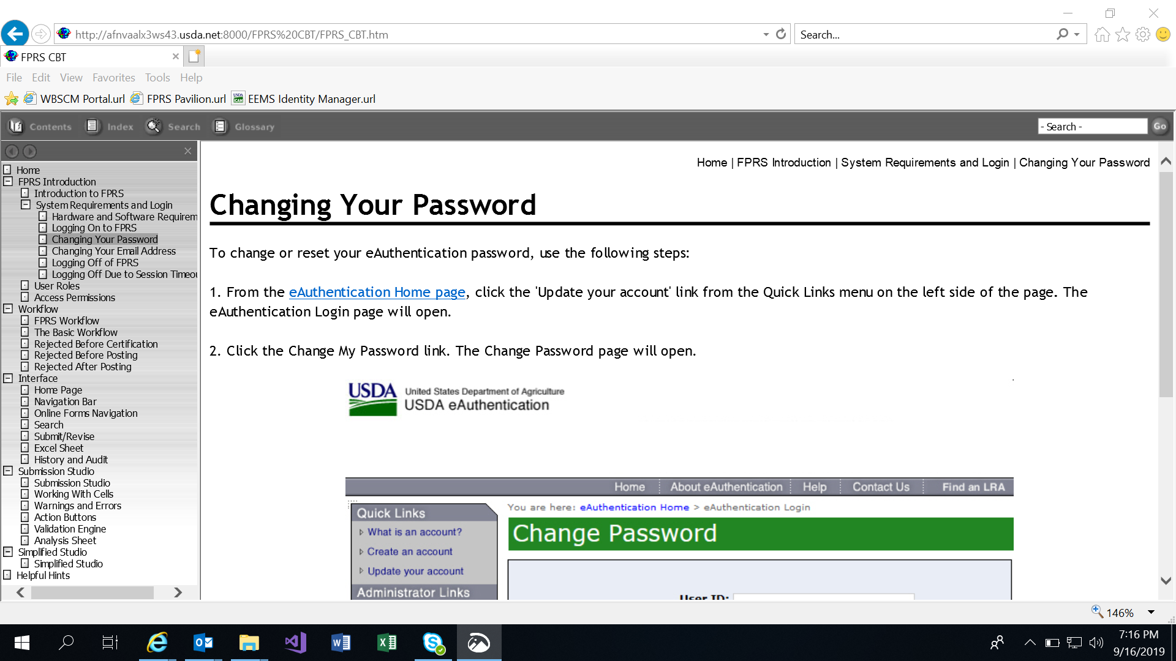This screenshot has height=661, width=1176.
Task: Open the Favorites menu
Action: tap(113, 78)
